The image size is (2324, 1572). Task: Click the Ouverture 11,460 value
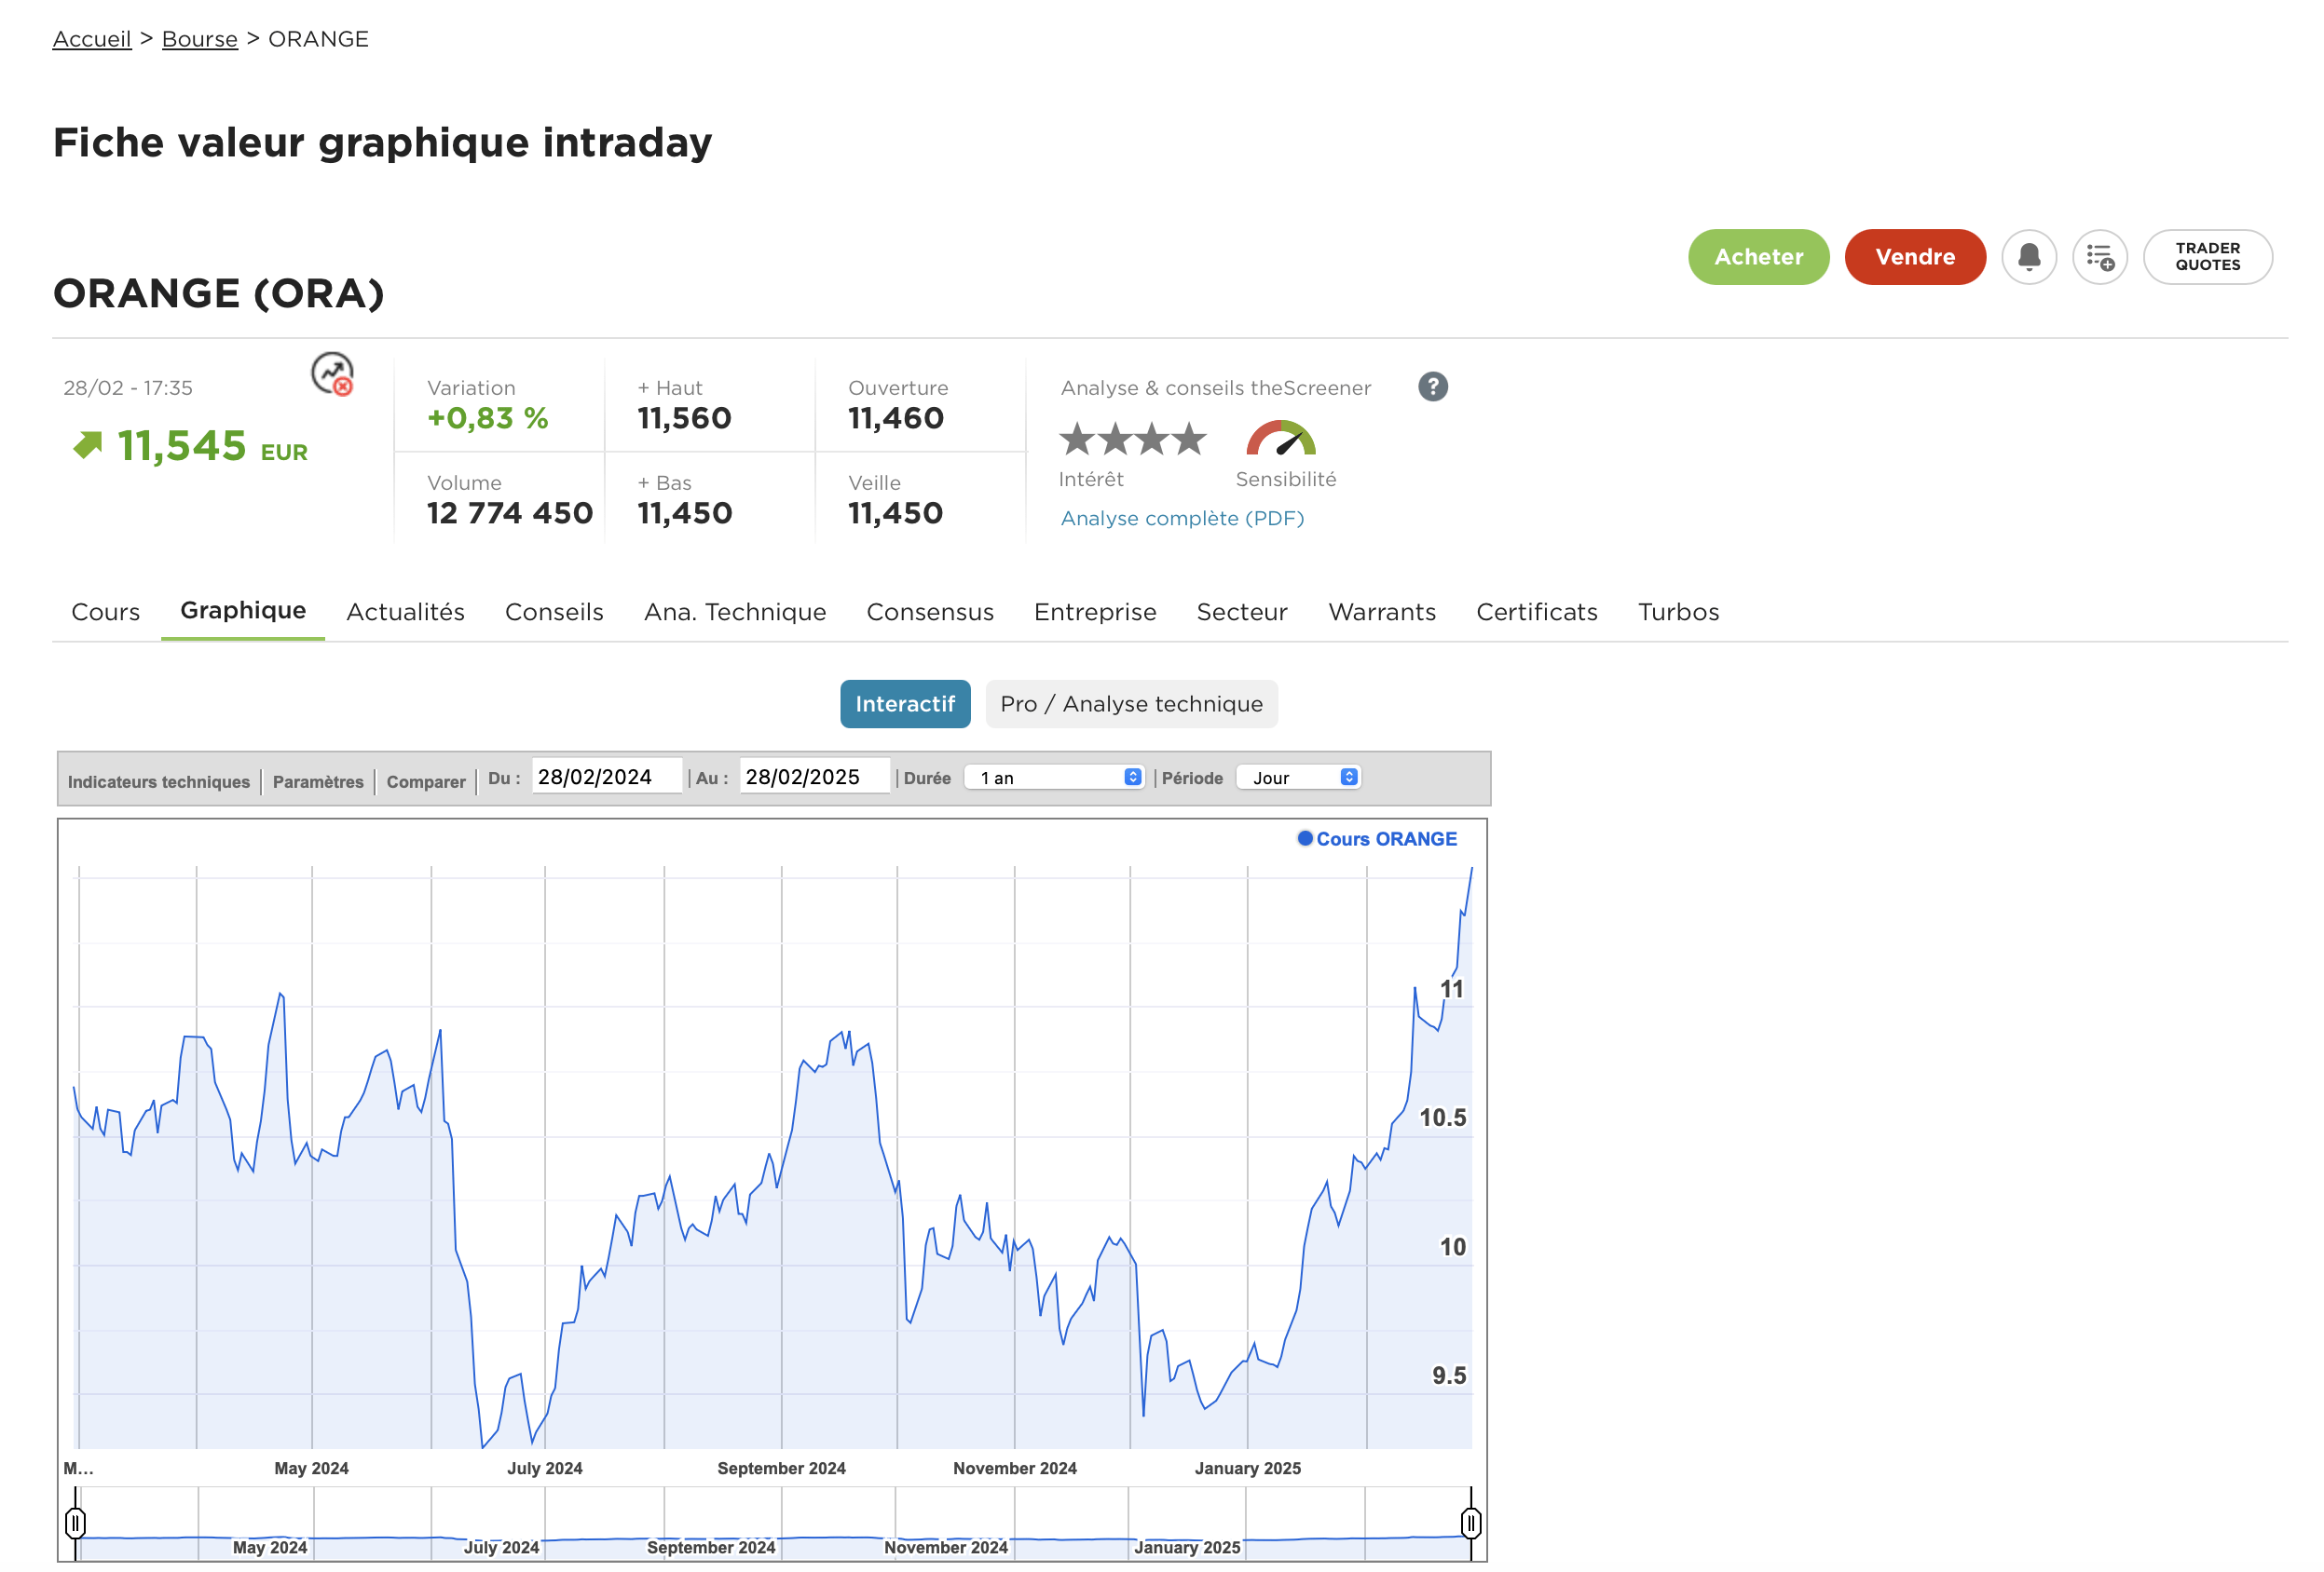coord(895,419)
